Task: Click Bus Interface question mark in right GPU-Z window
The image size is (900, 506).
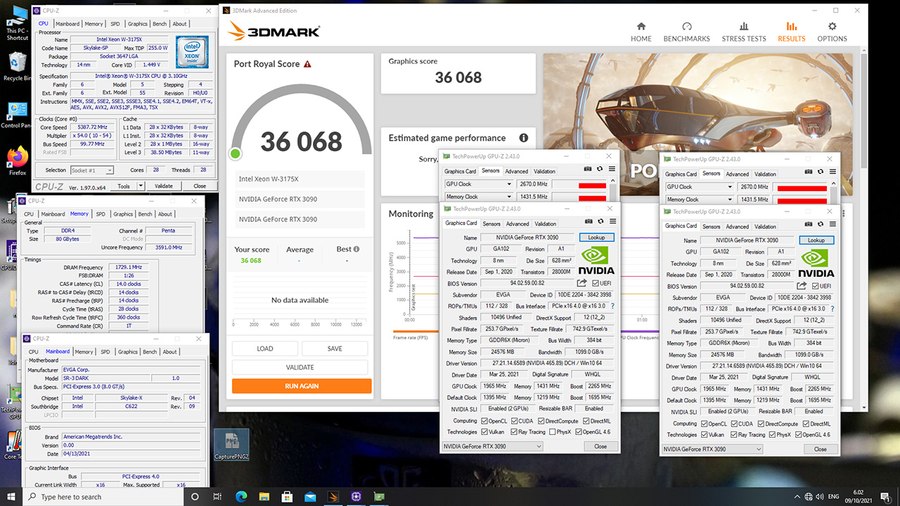Action: coord(833,309)
